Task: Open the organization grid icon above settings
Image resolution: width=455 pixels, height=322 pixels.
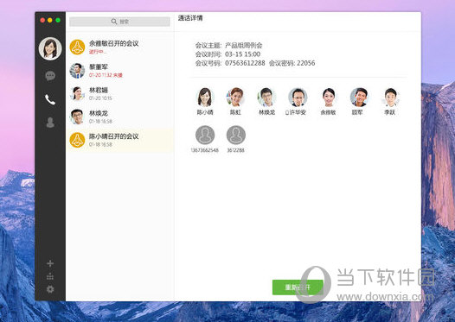Action: click(50, 276)
